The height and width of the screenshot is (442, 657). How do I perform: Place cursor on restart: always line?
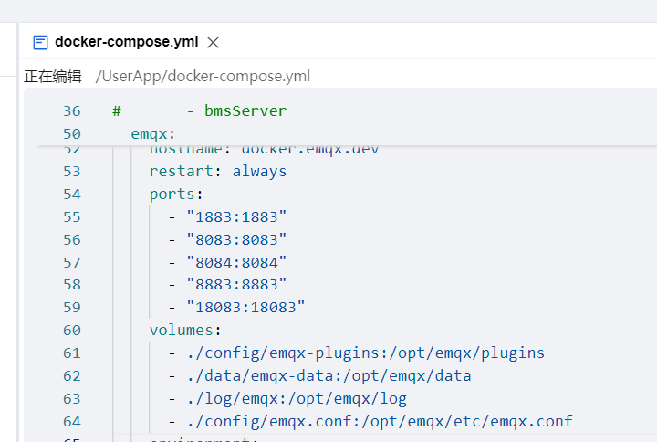pos(218,172)
